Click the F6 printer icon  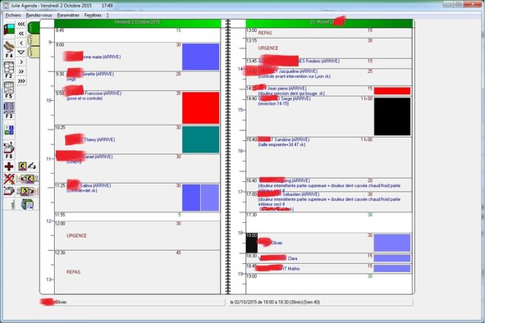[9, 151]
